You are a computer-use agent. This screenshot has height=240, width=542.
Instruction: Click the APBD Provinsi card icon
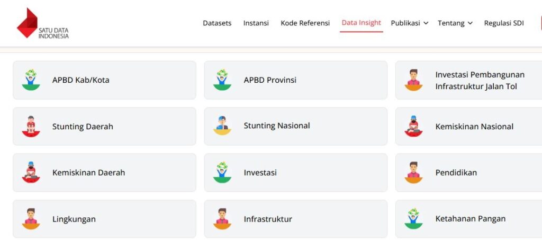click(x=222, y=80)
